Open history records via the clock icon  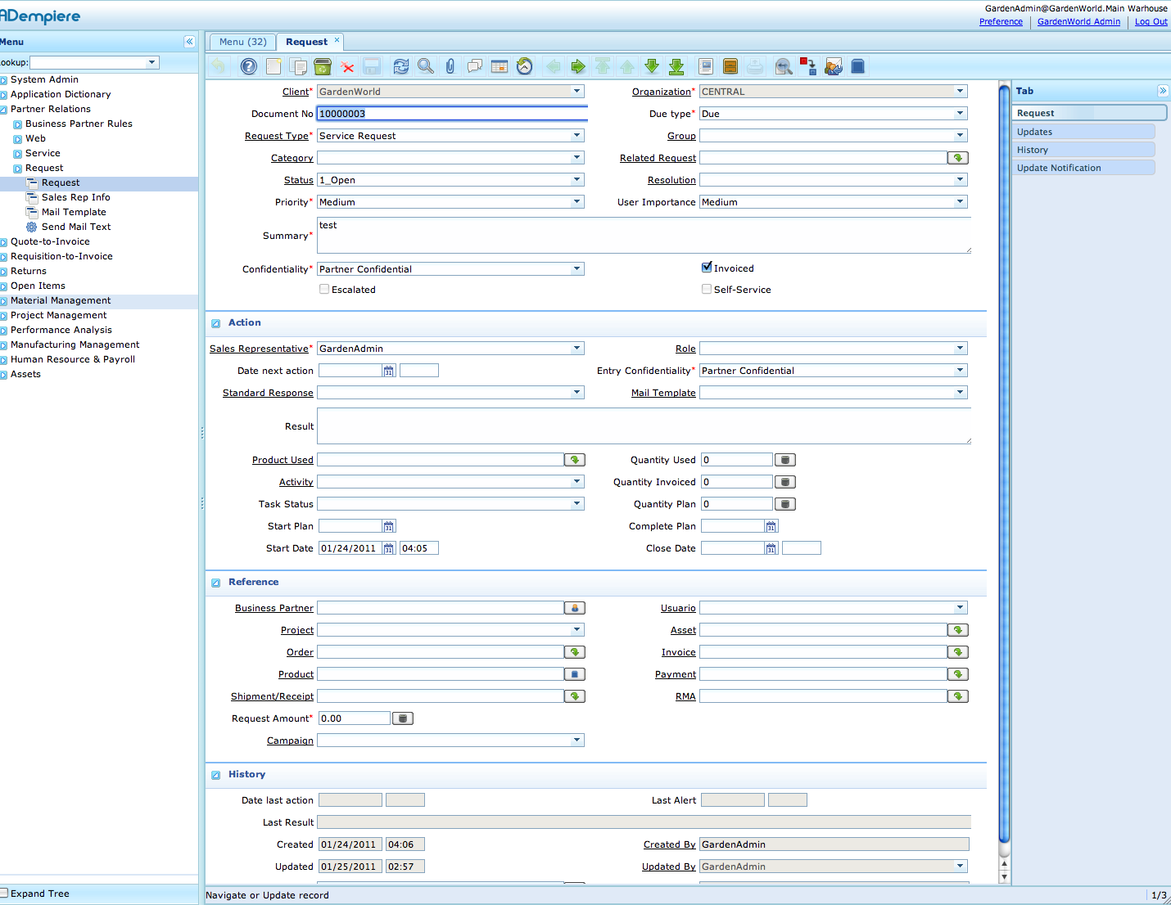point(525,66)
